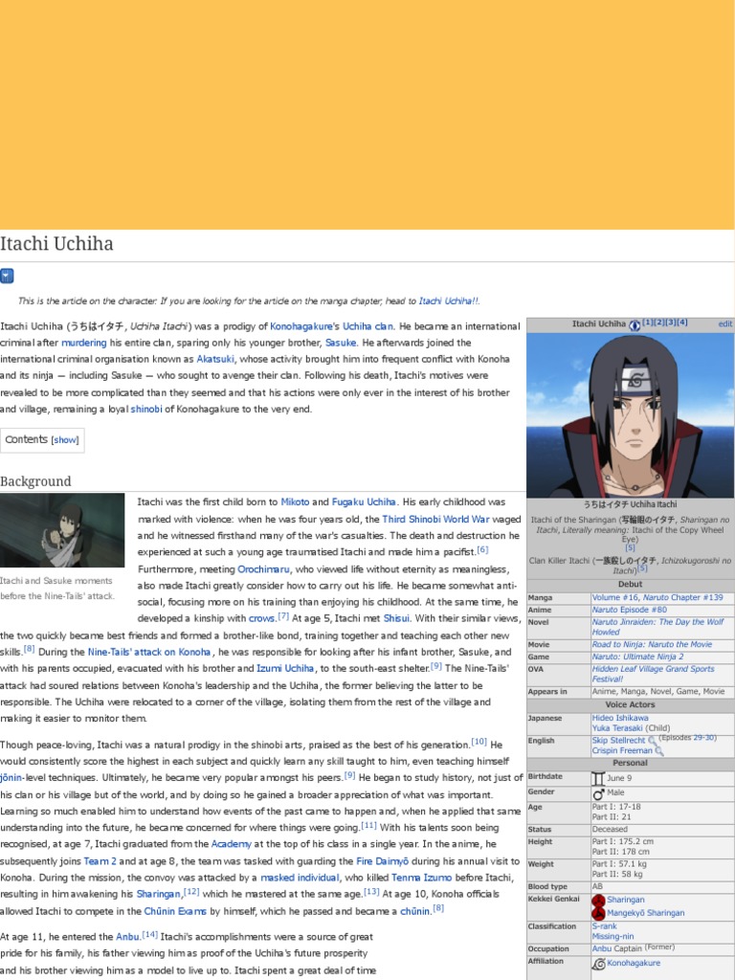Click the Itachi and Sasuke thumbnail image
The width and height of the screenshot is (735, 980).
62,530
